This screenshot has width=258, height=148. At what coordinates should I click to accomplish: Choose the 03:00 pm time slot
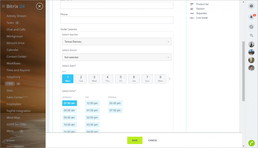(x=92, y=125)
